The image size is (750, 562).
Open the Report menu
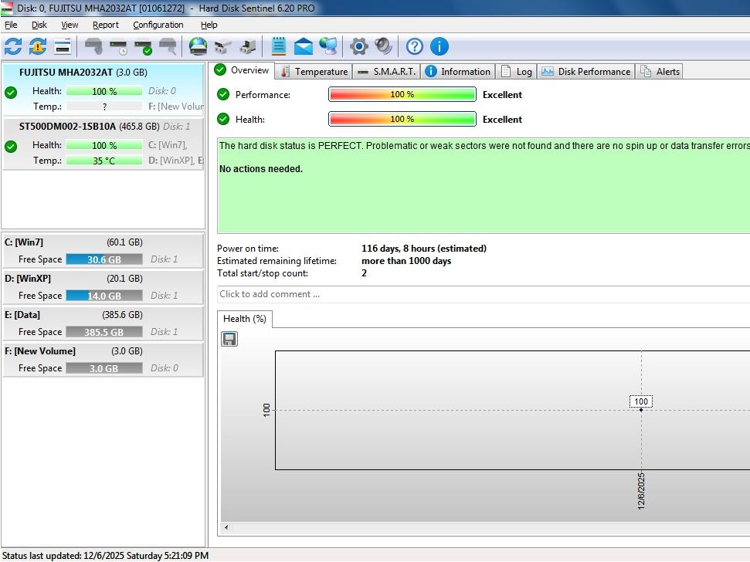(106, 25)
